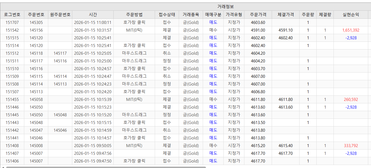Click the time 2026-01-15 09:50:05

coord(93,146)
